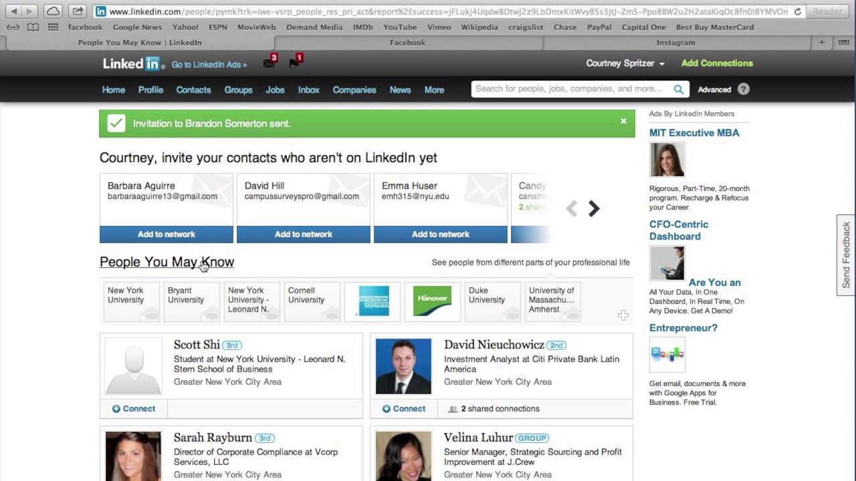The height and width of the screenshot is (481, 856).
Task: Expand more filters with plus icon
Action: coord(623,315)
